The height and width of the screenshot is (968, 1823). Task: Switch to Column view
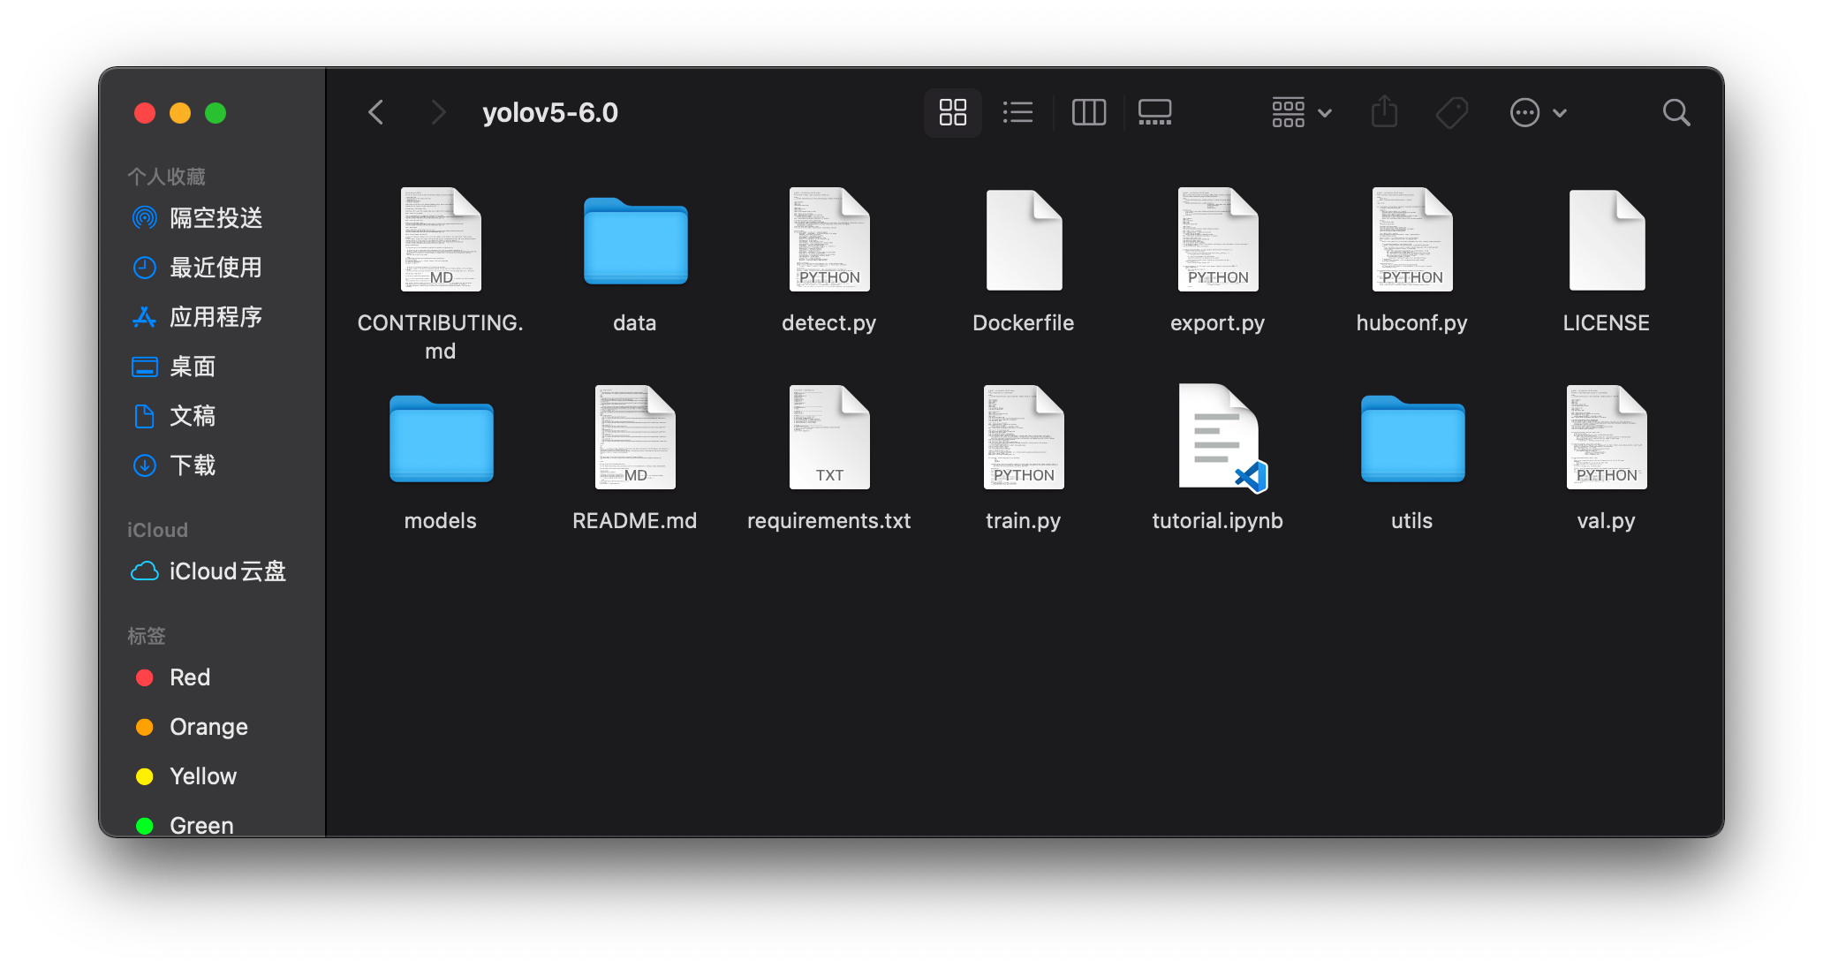pyautogui.click(x=1088, y=112)
